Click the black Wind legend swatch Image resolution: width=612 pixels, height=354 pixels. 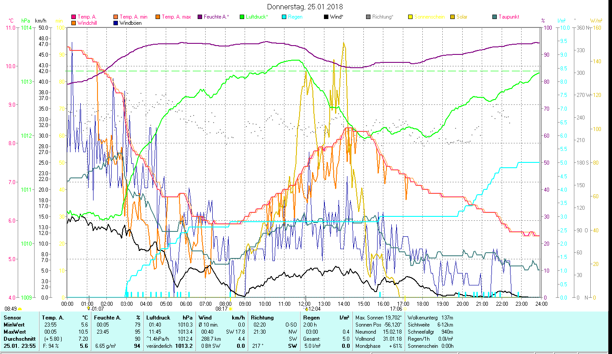(326, 17)
